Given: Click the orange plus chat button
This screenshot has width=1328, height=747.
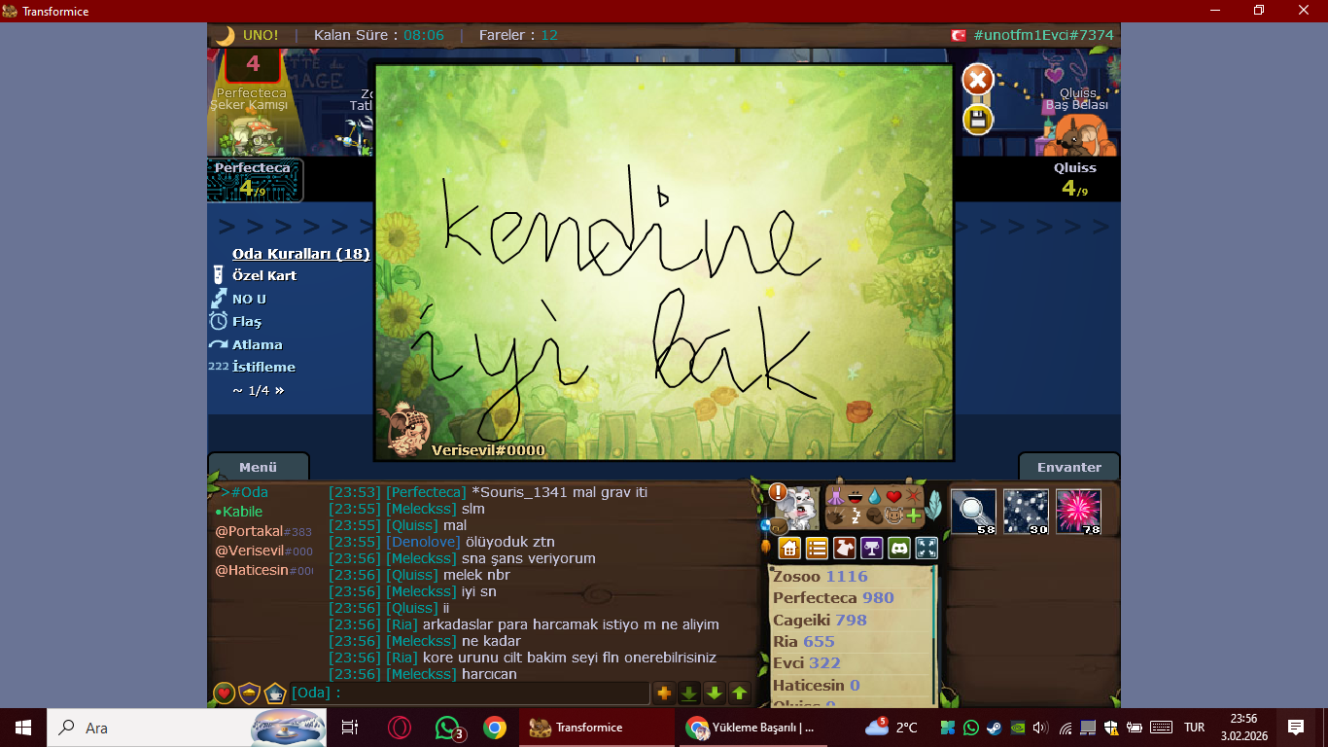Looking at the screenshot, I should 665,693.
